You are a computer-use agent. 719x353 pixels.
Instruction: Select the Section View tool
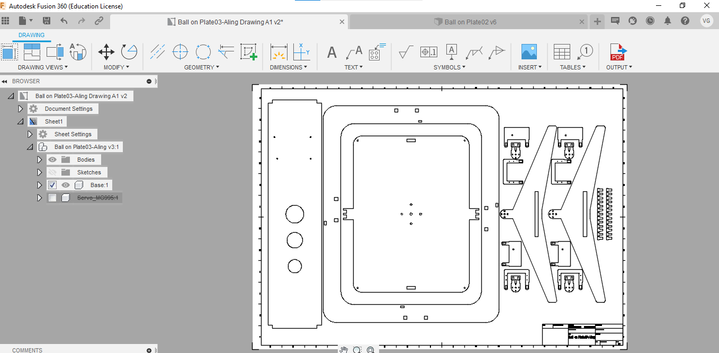(55, 52)
